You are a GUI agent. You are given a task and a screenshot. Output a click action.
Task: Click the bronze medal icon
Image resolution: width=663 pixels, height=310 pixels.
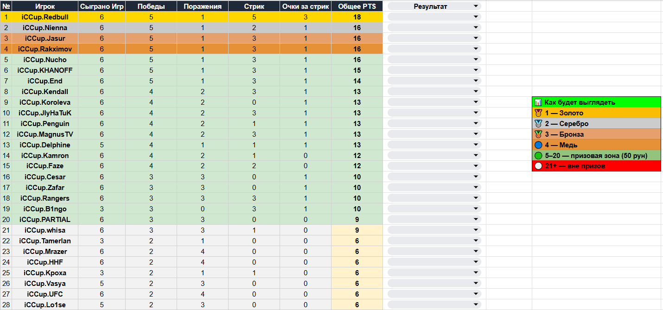[538, 134]
